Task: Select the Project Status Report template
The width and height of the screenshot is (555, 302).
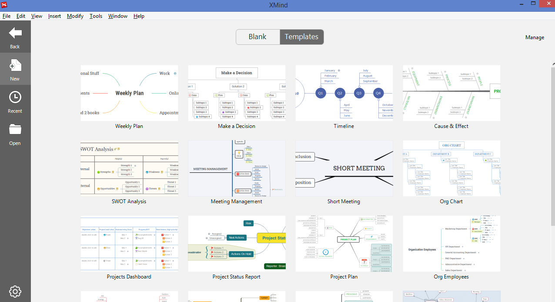Action: pyautogui.click(x=237, y=244)
